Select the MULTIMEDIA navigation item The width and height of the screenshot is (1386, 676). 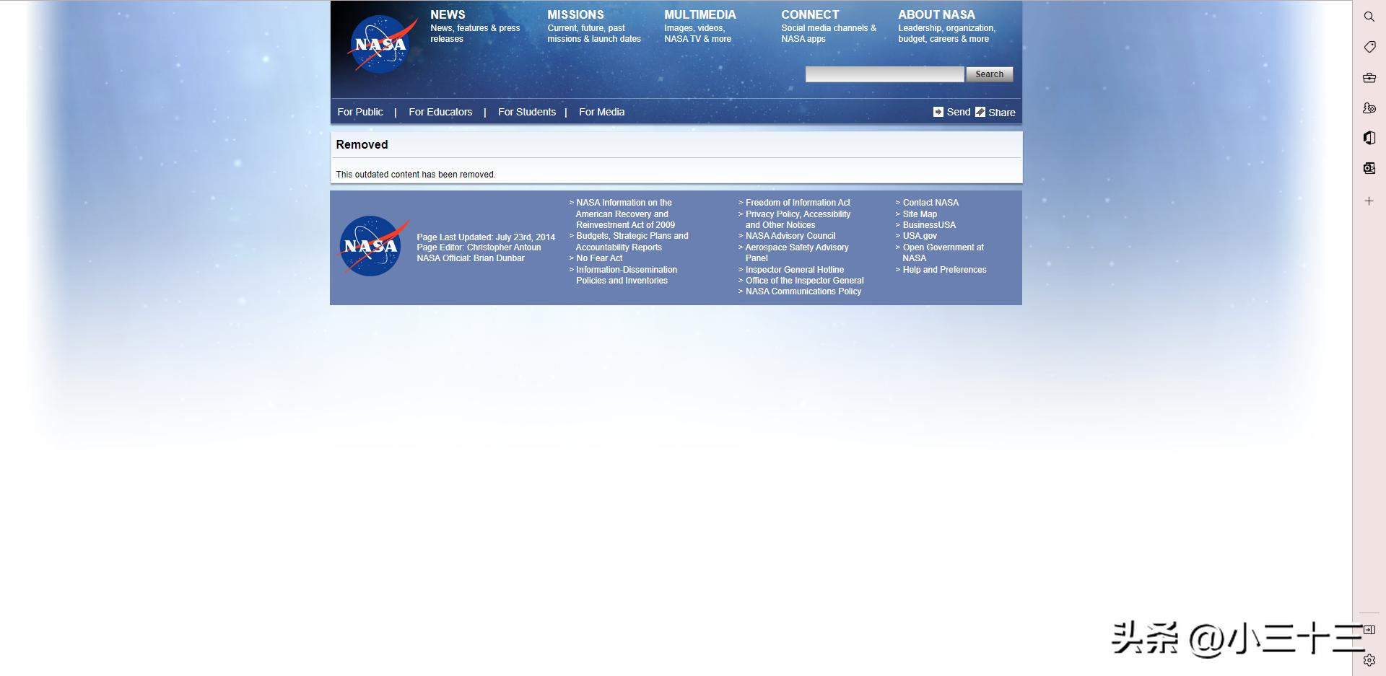coord(699,14)
